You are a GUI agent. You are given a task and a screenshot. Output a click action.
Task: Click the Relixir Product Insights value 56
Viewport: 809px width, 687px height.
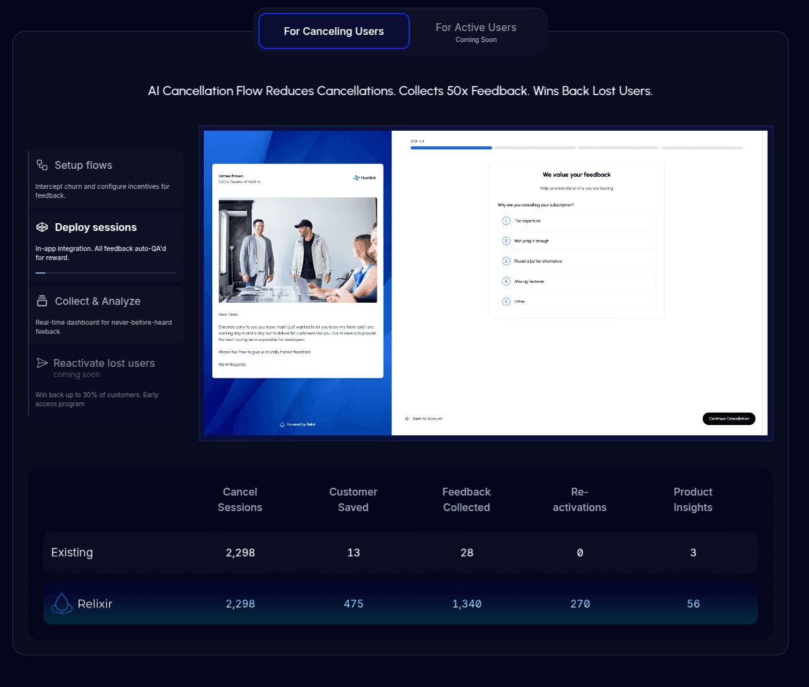tap(693, 604)
